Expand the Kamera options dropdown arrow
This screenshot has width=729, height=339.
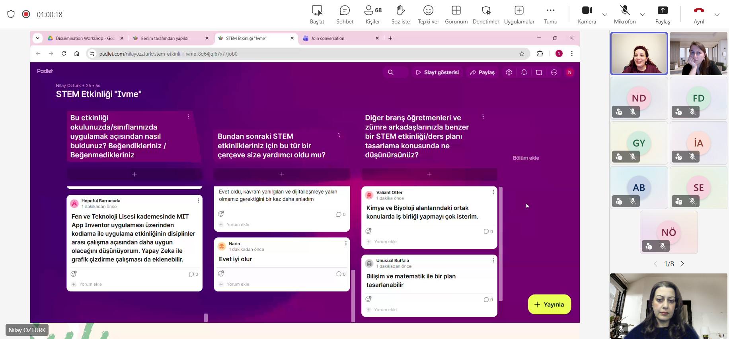pyautogui.click(x=605, y=15)
